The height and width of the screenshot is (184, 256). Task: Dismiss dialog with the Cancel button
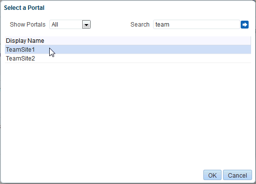pos(237,175)
